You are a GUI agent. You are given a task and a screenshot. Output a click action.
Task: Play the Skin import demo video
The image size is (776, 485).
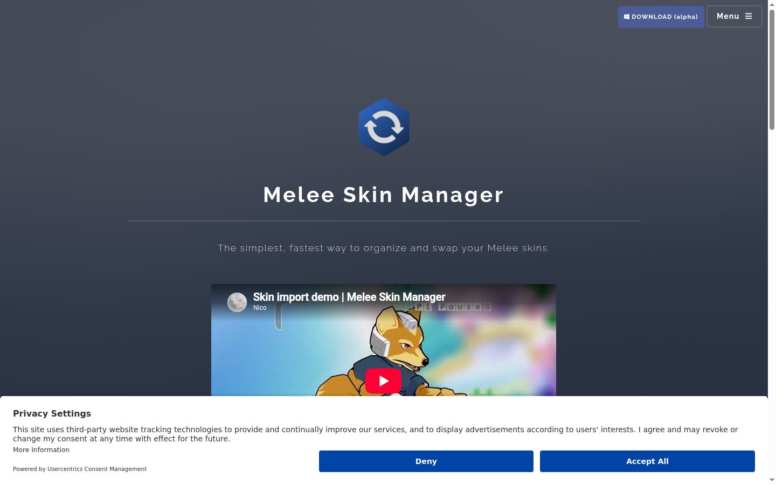[x=383, y=381]
